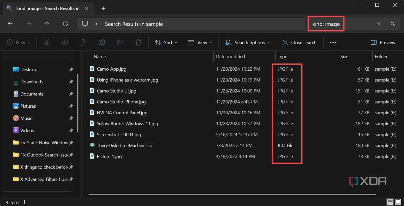Click the magnifier search button
Screen dimensions: 404x206
click(393, 24)
